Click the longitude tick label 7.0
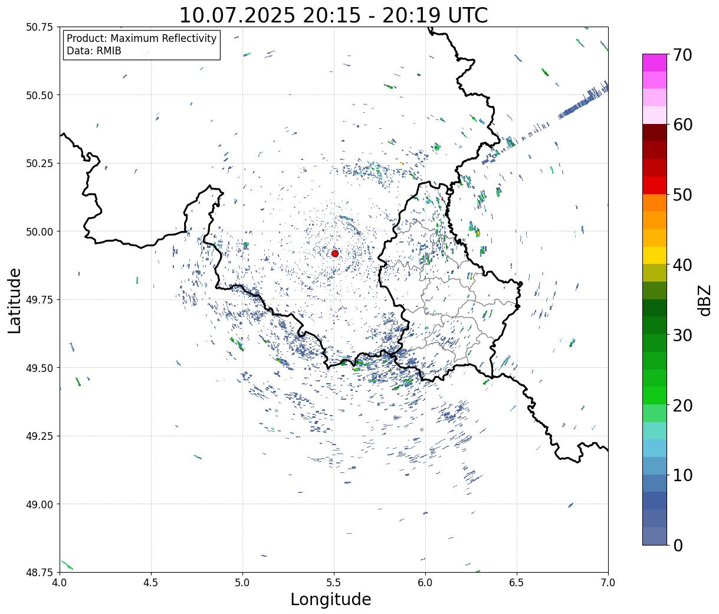 click(608, 582)
